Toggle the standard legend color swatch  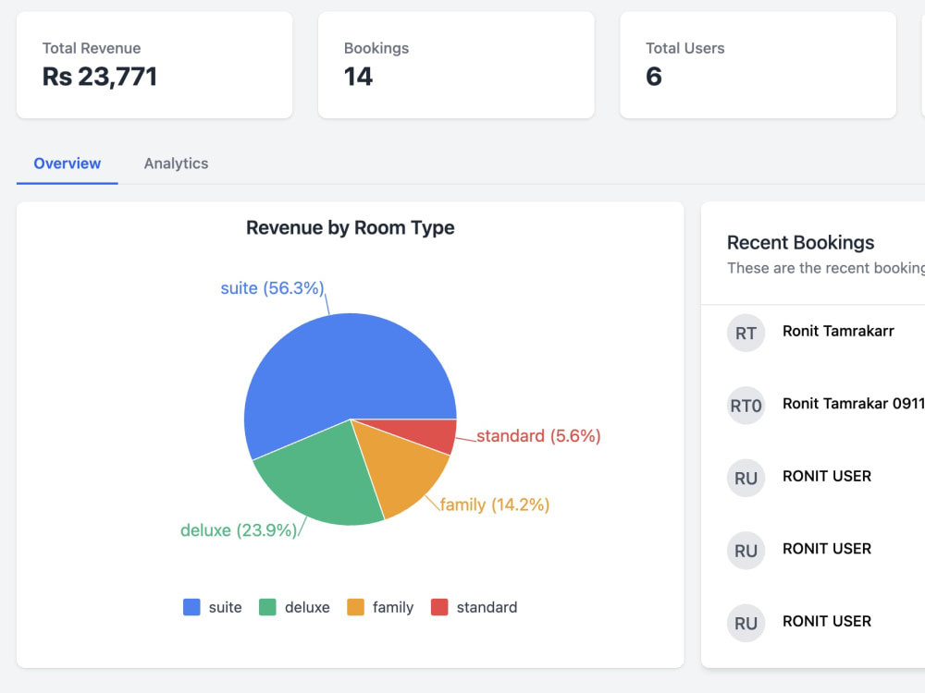pos(439,607)
